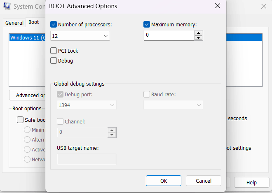Click the Cancel button
The height and width of the screenshot is (193, 272).
pyautogui.click(x=204, y=181)
